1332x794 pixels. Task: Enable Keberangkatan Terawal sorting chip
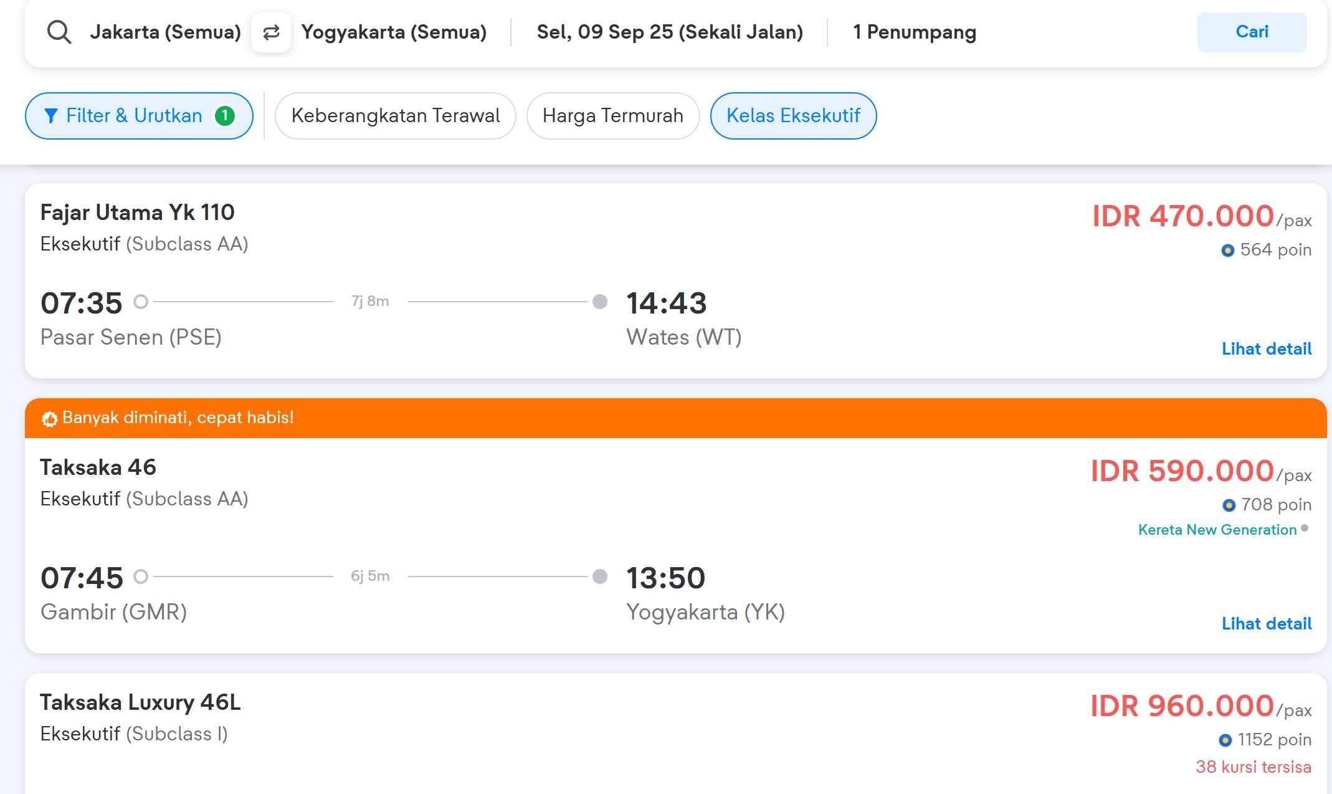pos(395,116)
